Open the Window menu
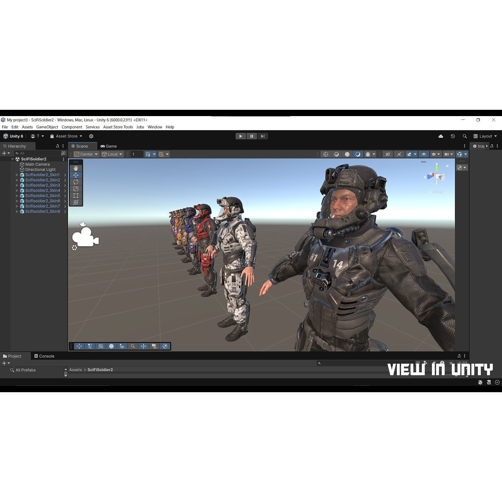 pyautogui.click(x=155, y=127)
